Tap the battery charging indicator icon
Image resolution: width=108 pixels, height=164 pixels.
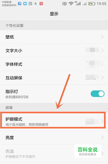(x=92, y=4)
